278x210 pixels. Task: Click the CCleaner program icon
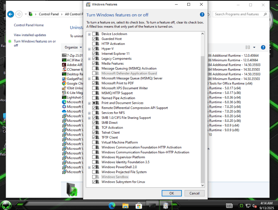[64, 69]
